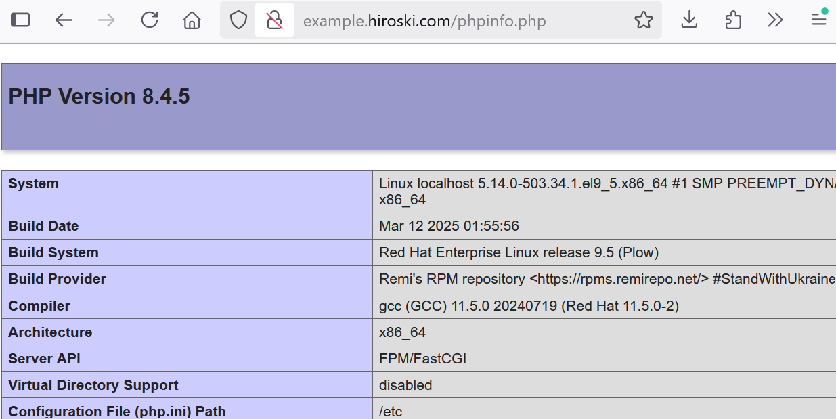This screenshot has height=419, width=836.
Task: Select the Build System label
Action: (x=53, y=252)
